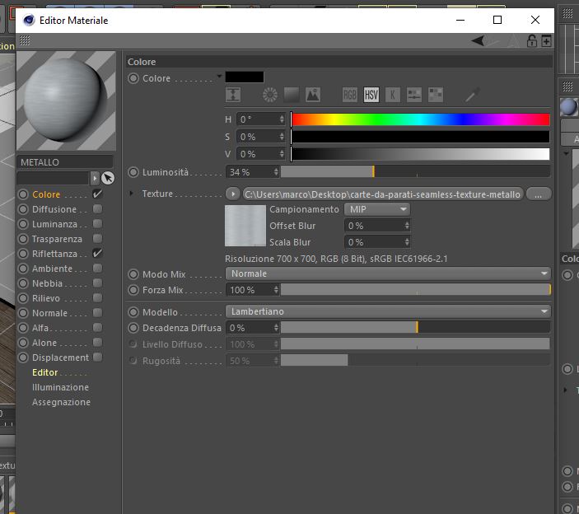Enable Kelvin color temperature mode
The height and width of the screenshot is (514, 579).
pyautogui.click(x=393, y=95)
